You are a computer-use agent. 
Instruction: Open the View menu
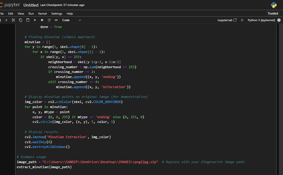(21, 14)
